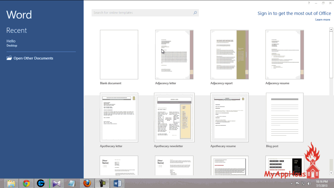Open clock showing 10:16 PM
The width and height of the screenshot is (334, 188).
pyautogui.click(x=322, y=184)
